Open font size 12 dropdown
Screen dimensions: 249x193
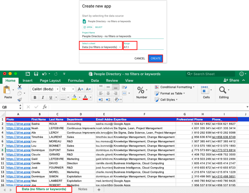pyautogui.click(x=73, y=89)
